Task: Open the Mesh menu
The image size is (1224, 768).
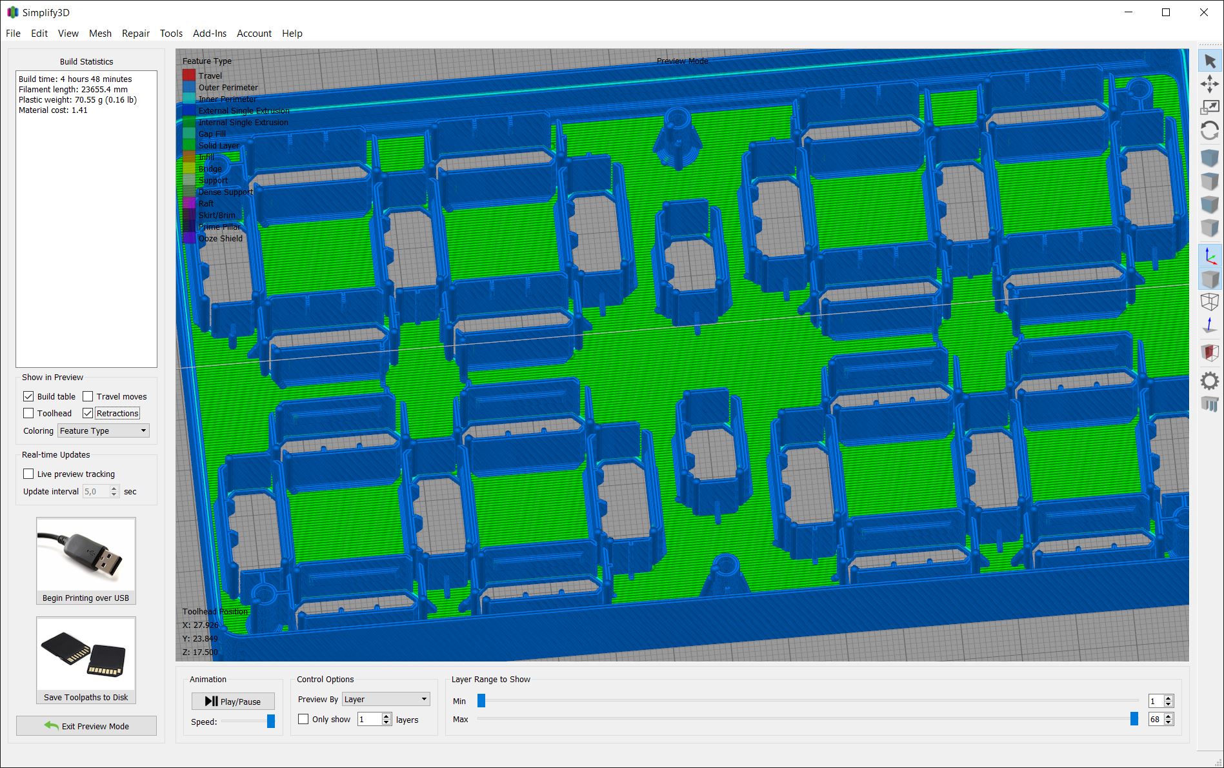Action: pyautogui.click(x=100, y=34)
